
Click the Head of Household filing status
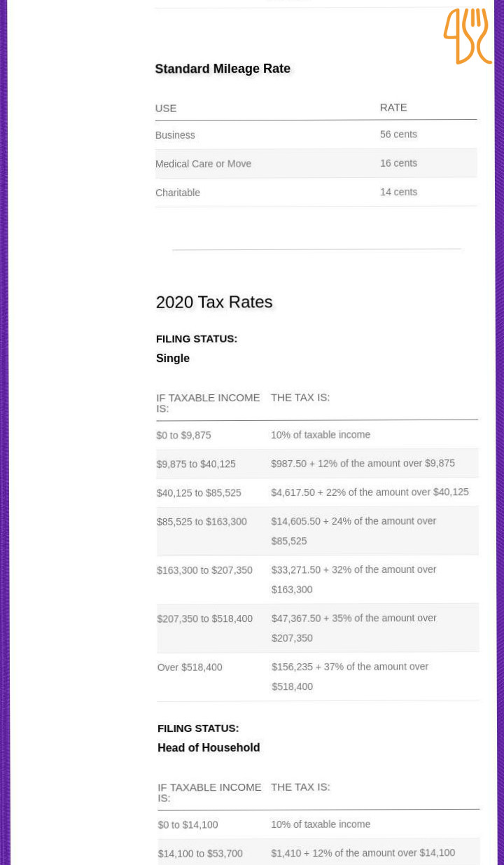coord(209,748)
